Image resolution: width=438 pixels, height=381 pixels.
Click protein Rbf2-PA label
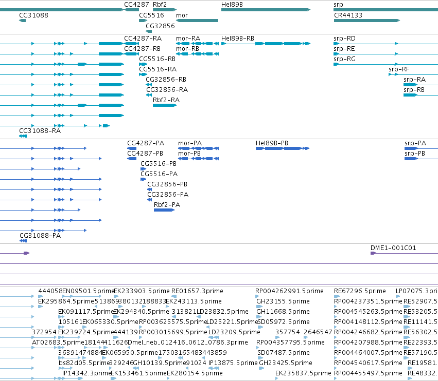point(167,204)
